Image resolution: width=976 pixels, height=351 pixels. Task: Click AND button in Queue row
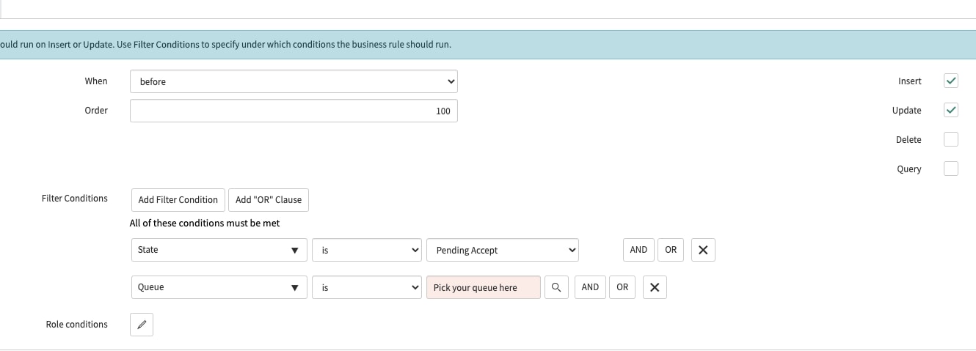(590, 287)
